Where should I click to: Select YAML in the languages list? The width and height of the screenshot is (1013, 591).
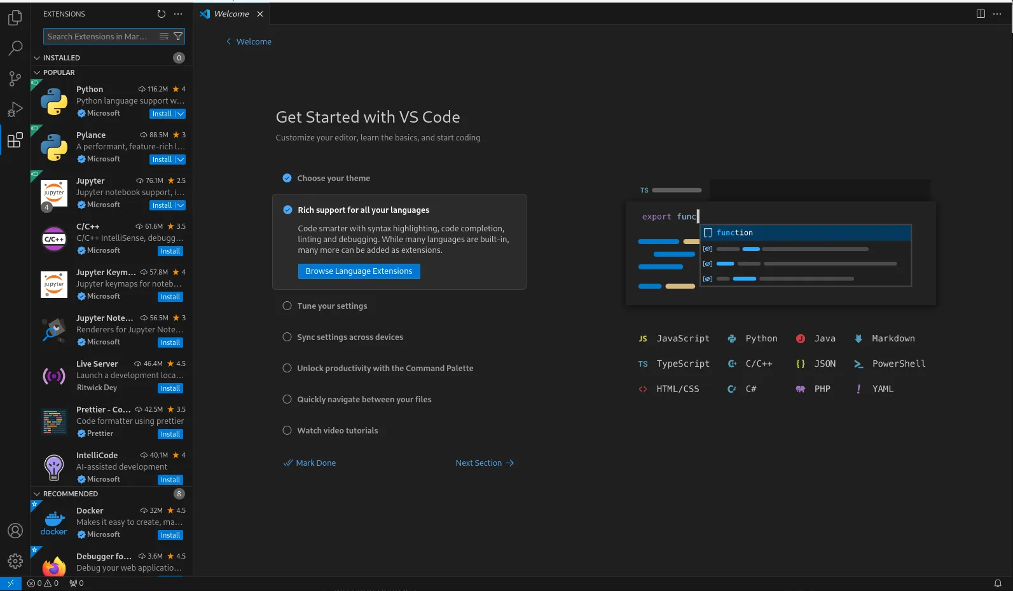[x=874, y=389]
